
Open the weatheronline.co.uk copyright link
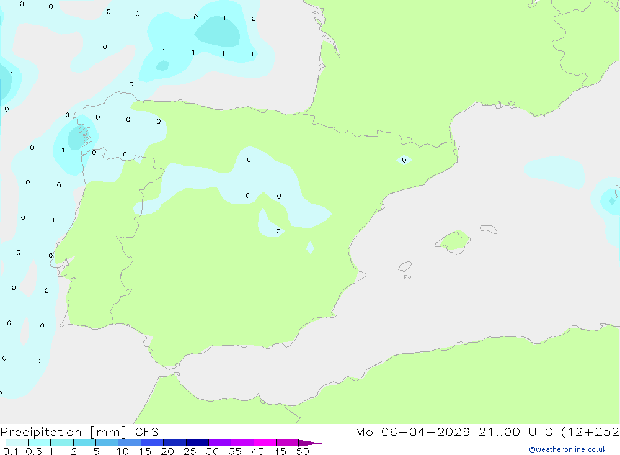click(568, 449)
